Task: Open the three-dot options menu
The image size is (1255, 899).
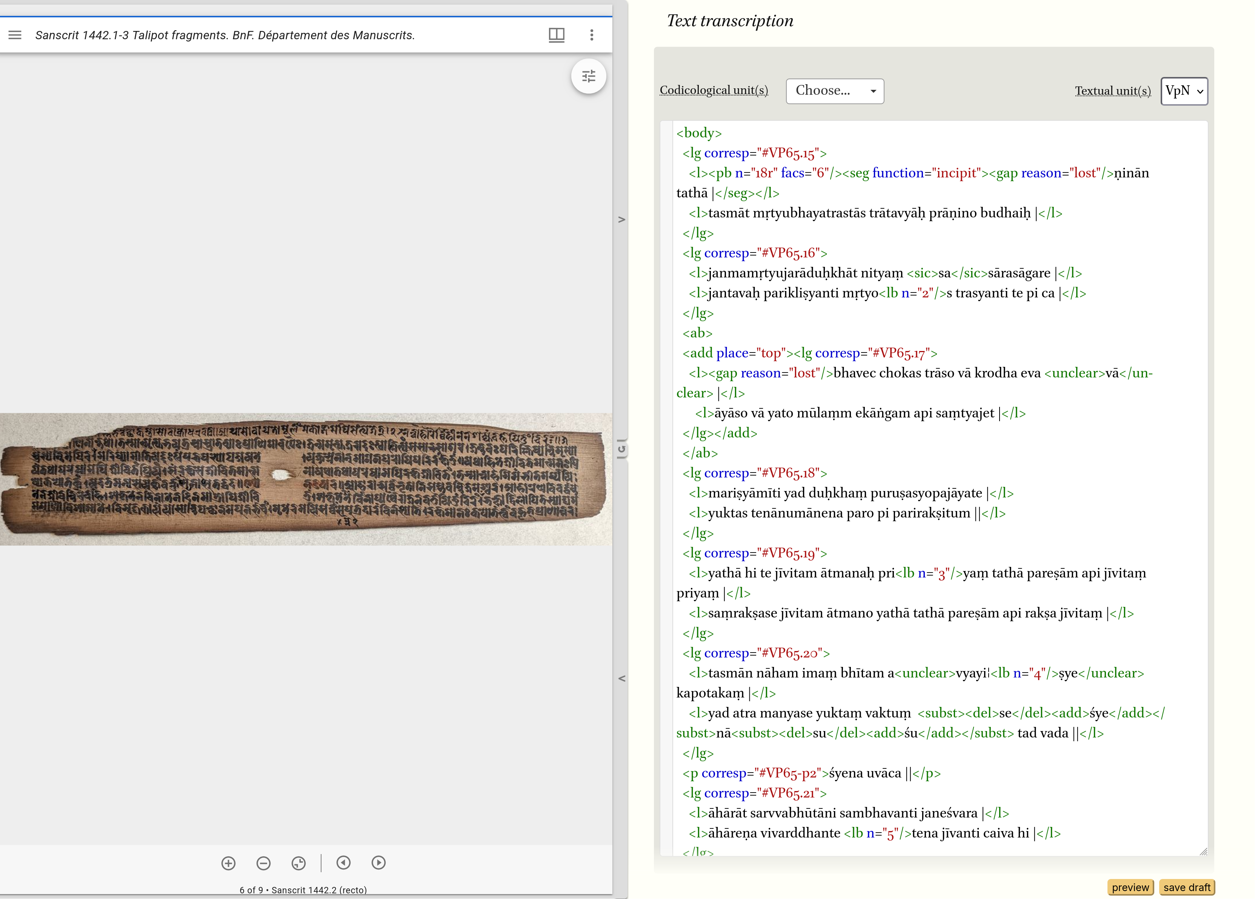Action: [x=592, y=35]
